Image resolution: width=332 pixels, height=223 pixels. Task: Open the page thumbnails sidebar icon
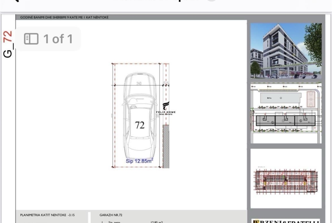click(x=31, y=39)
